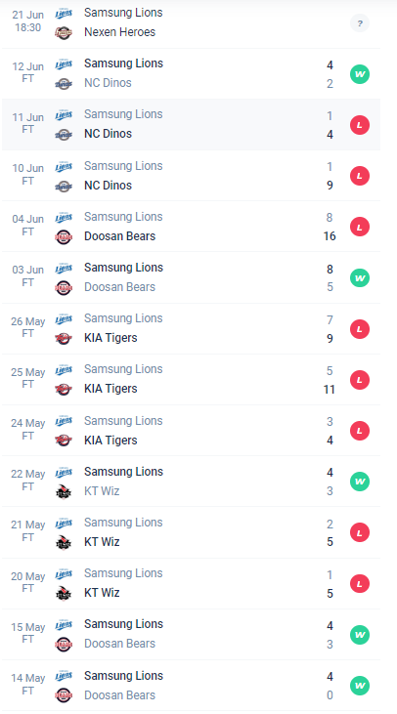
Task: Click KT Wiz logo in 20 May game
Action: pos(64,593)
